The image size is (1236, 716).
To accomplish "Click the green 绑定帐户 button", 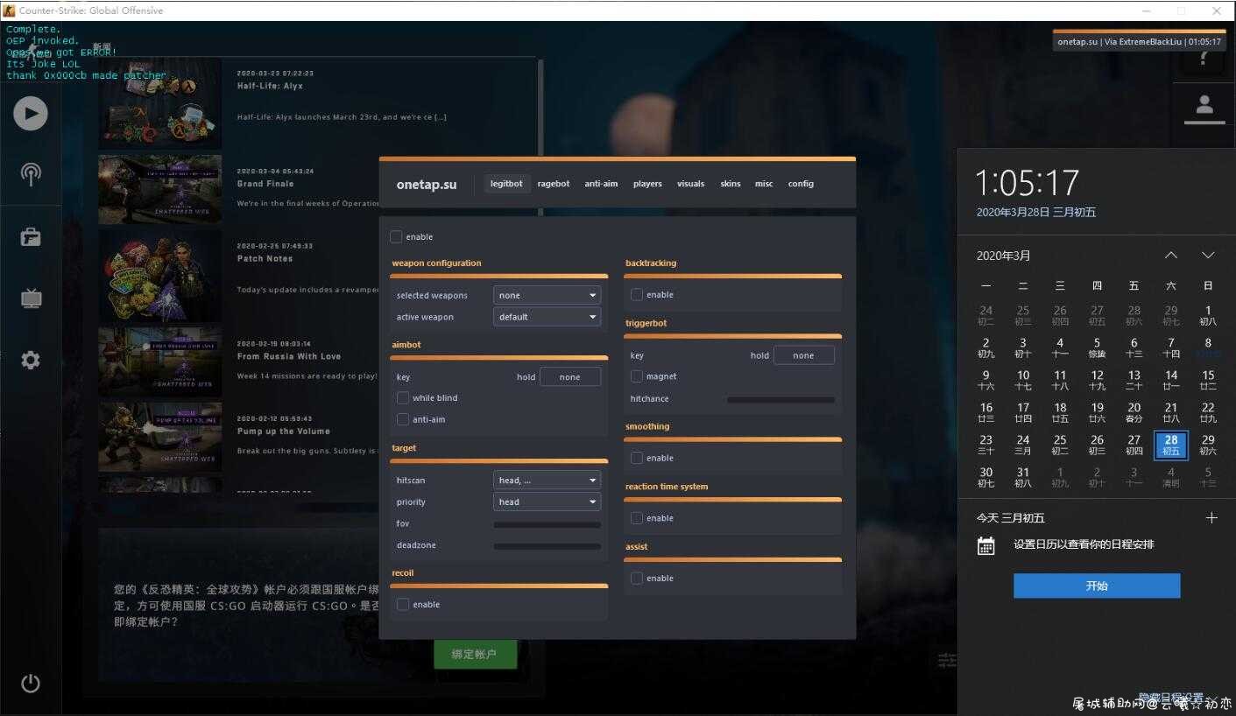I will click(x=475, y=654).
